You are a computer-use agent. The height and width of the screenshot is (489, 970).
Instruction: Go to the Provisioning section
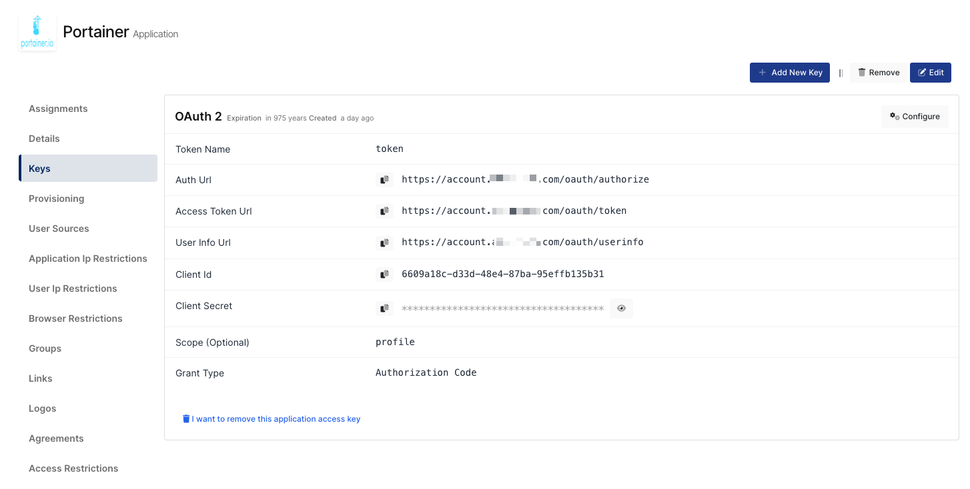point(56,199)
